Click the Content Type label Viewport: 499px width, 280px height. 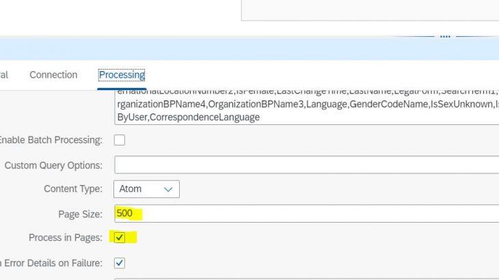click(72, 189)
